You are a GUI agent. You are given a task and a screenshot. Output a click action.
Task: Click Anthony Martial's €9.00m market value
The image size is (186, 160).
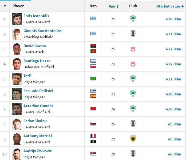(175, 139)
